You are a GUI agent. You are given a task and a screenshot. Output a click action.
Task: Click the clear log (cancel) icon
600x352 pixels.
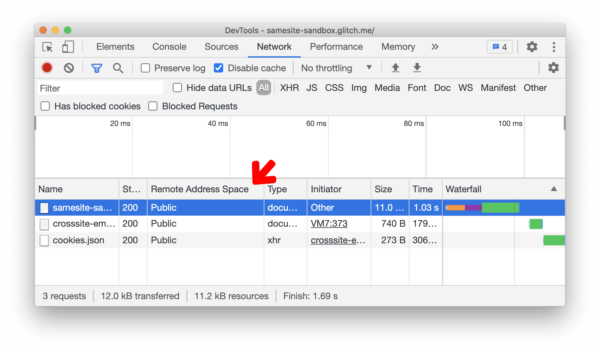[68, 68]
